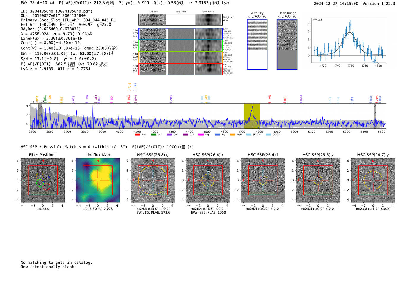The image size is (416, 283).
Task: Click the 'EWr: 835, PLAE: 1000' caption
Action: point(208,212)
